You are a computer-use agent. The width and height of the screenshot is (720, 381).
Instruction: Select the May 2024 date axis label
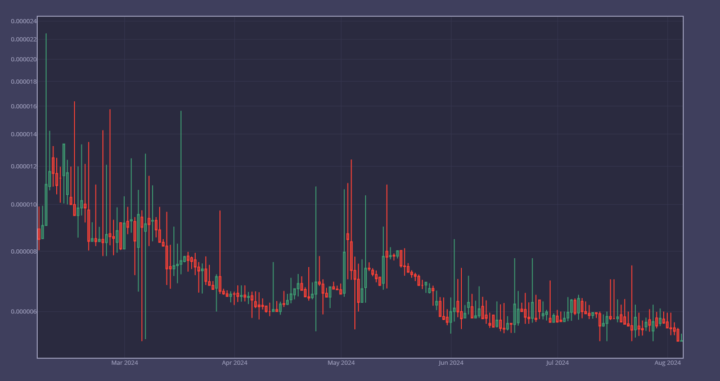pyautogui.click(x=341, y=363)
